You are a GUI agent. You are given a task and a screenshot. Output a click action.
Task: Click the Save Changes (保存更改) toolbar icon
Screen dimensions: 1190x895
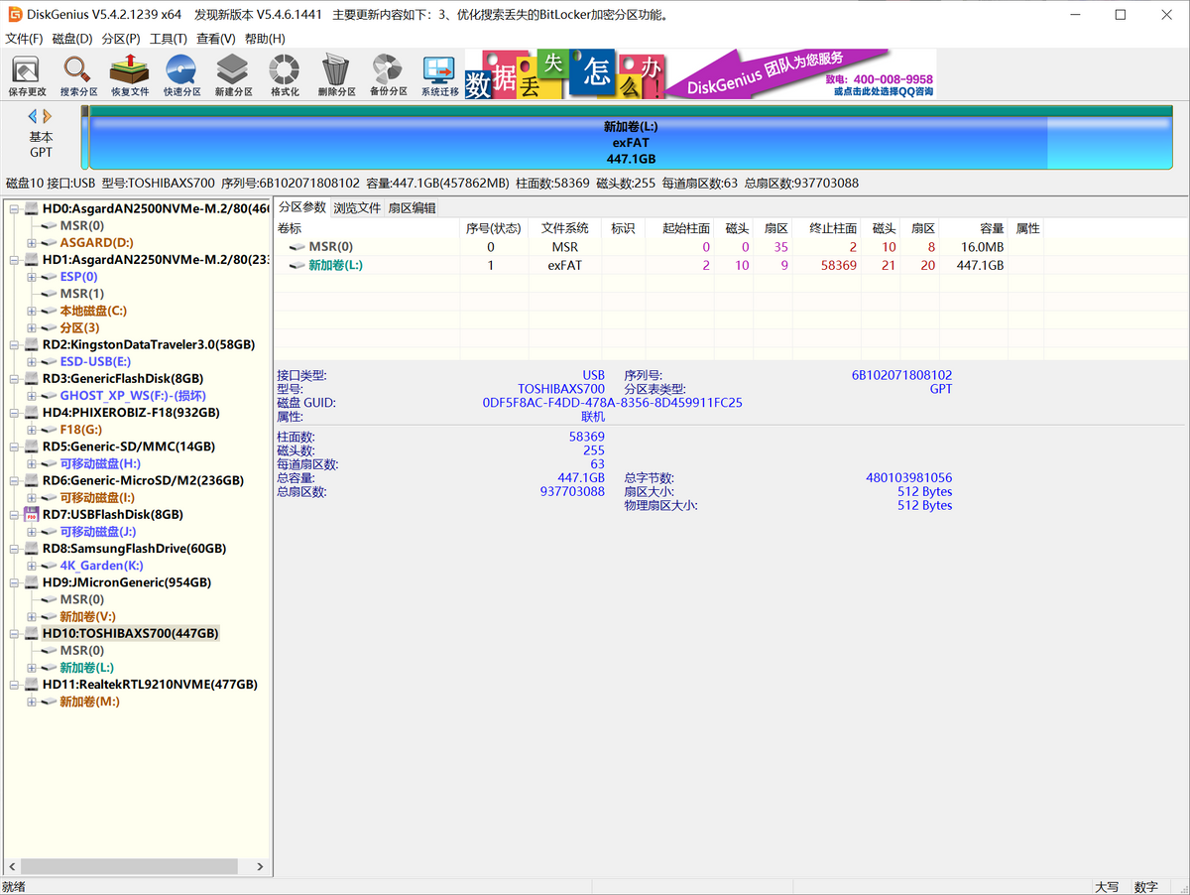(27, 76)
